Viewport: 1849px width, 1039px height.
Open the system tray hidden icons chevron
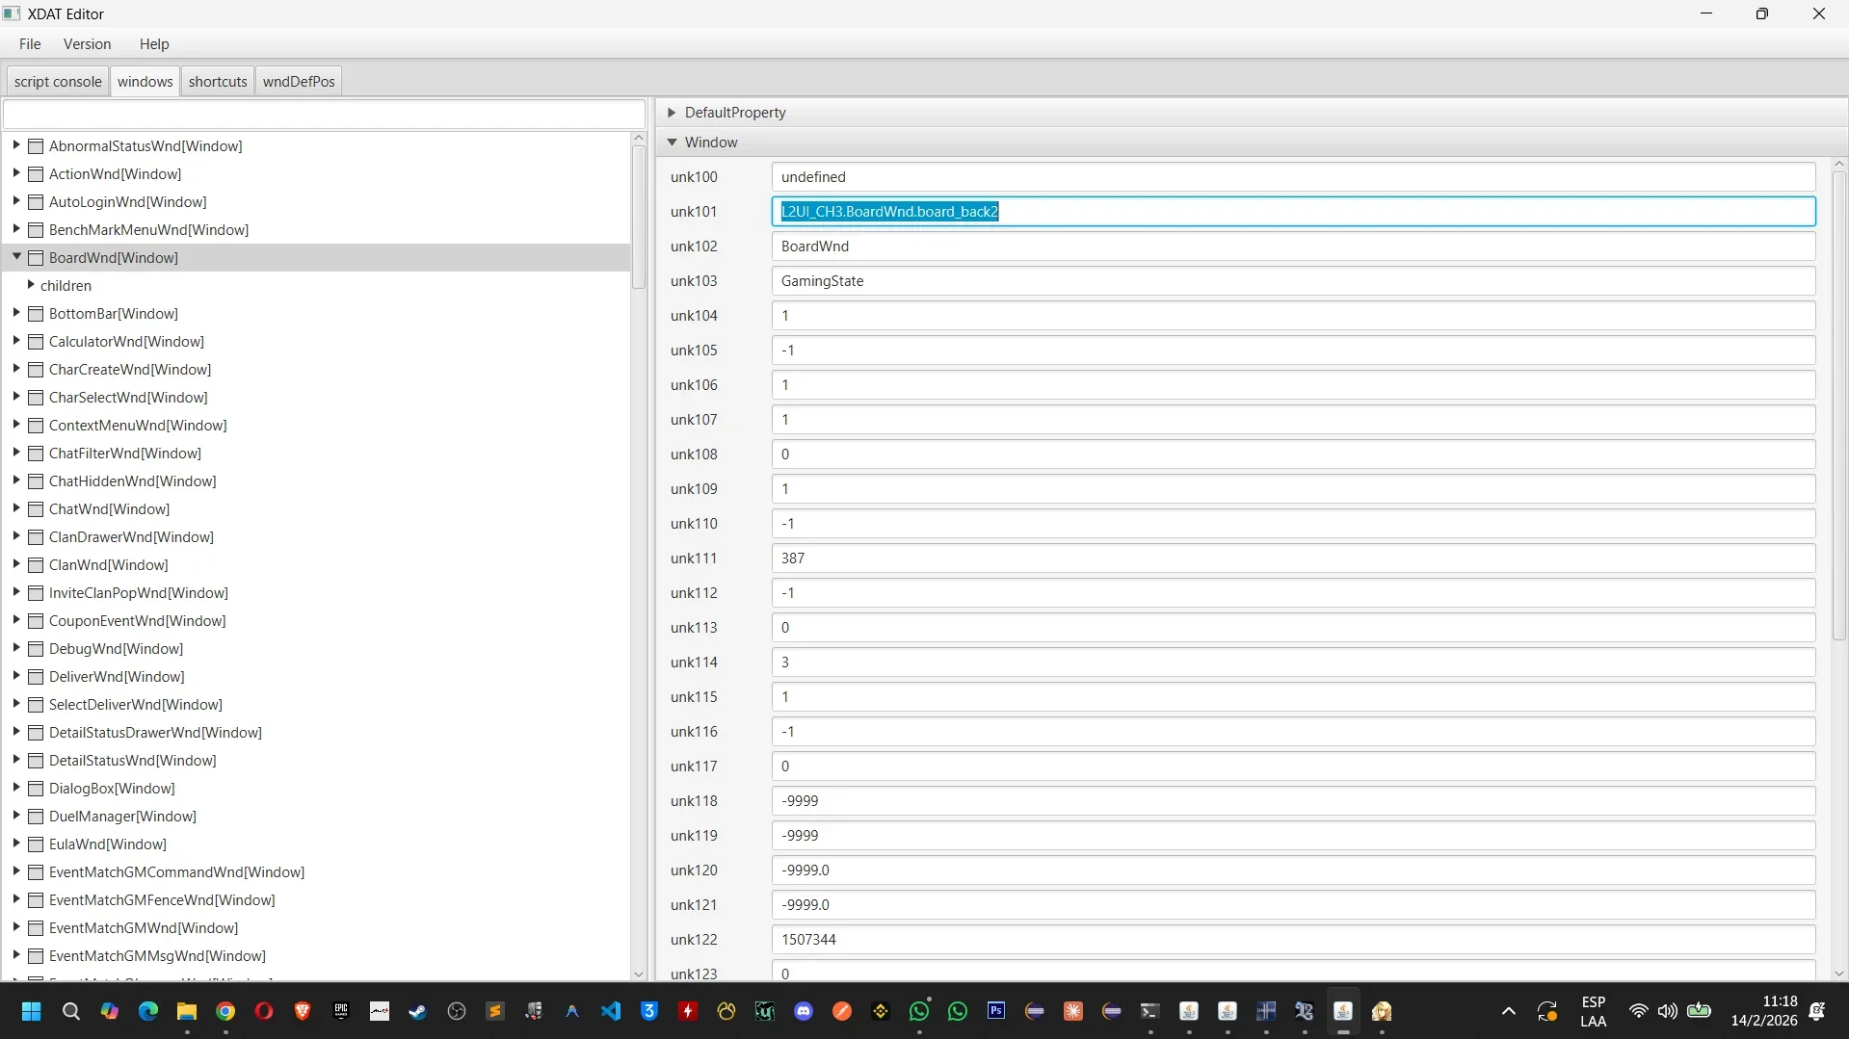(1508, 1011)
